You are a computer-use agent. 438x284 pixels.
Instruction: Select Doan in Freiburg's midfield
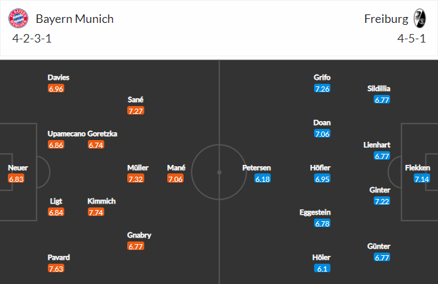pos(322,122)
